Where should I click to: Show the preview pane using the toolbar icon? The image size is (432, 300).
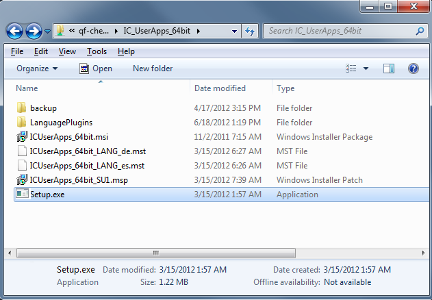tap(388, 68)
